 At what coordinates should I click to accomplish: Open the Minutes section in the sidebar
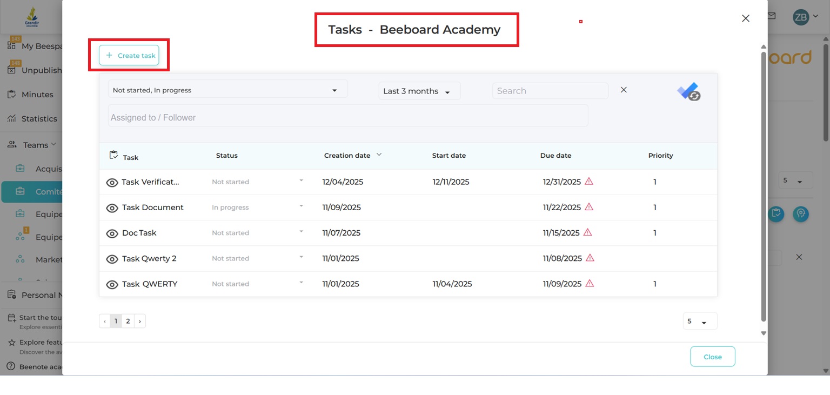[36, 94]
